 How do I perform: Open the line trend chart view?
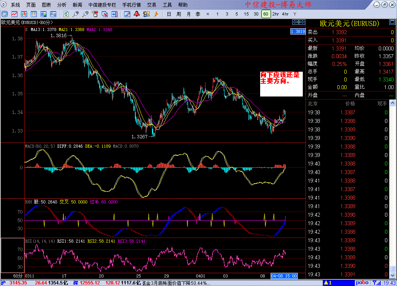[14, 14]
